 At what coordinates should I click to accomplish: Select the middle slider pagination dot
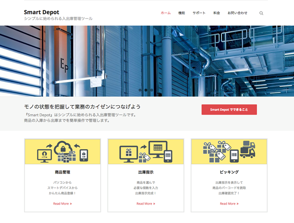pos(146,90)
